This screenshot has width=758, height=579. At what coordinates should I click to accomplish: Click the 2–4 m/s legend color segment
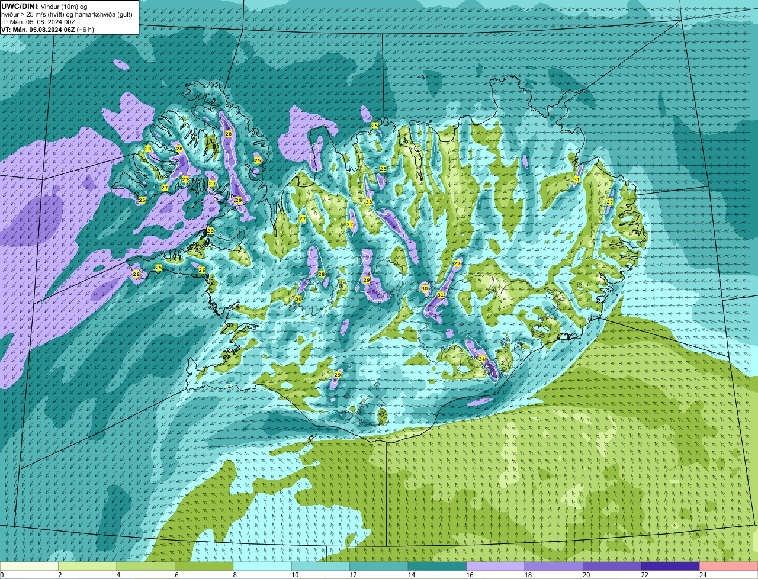[x=89, y=566]
